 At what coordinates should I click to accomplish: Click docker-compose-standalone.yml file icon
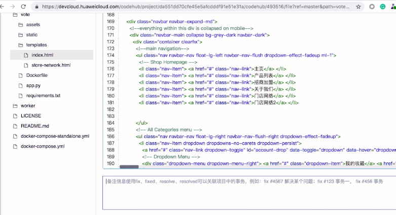[15, 136]
